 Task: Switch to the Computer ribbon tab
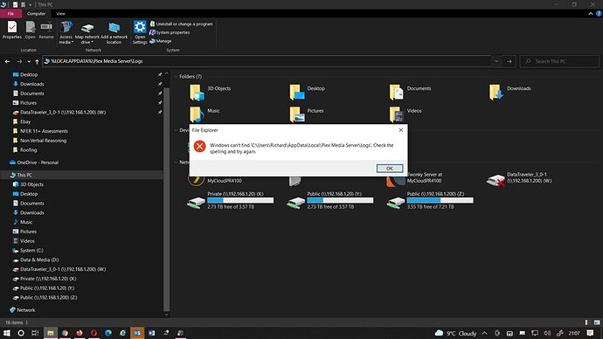[36, 13]
